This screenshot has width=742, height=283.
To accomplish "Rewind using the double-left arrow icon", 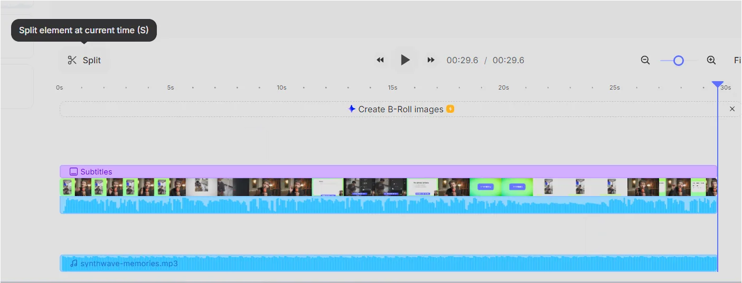I will click(380, 60).
